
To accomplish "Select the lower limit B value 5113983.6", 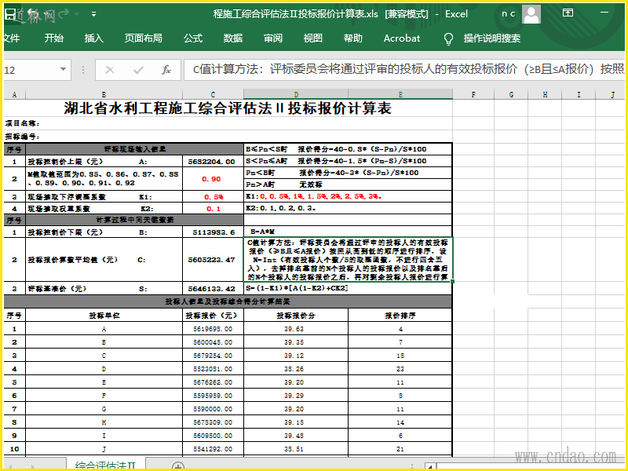I will 213,232.
